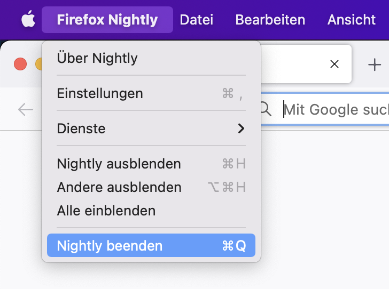
Task: Click the Firefox Nightly menu title
Action: click(x=107, y=20)
